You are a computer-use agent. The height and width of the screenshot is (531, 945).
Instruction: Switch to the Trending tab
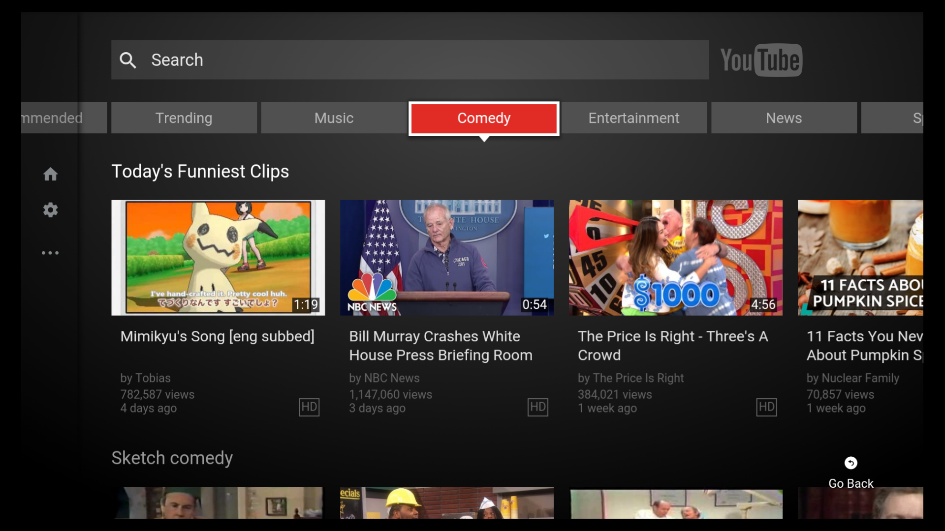(x=184, y=118)
